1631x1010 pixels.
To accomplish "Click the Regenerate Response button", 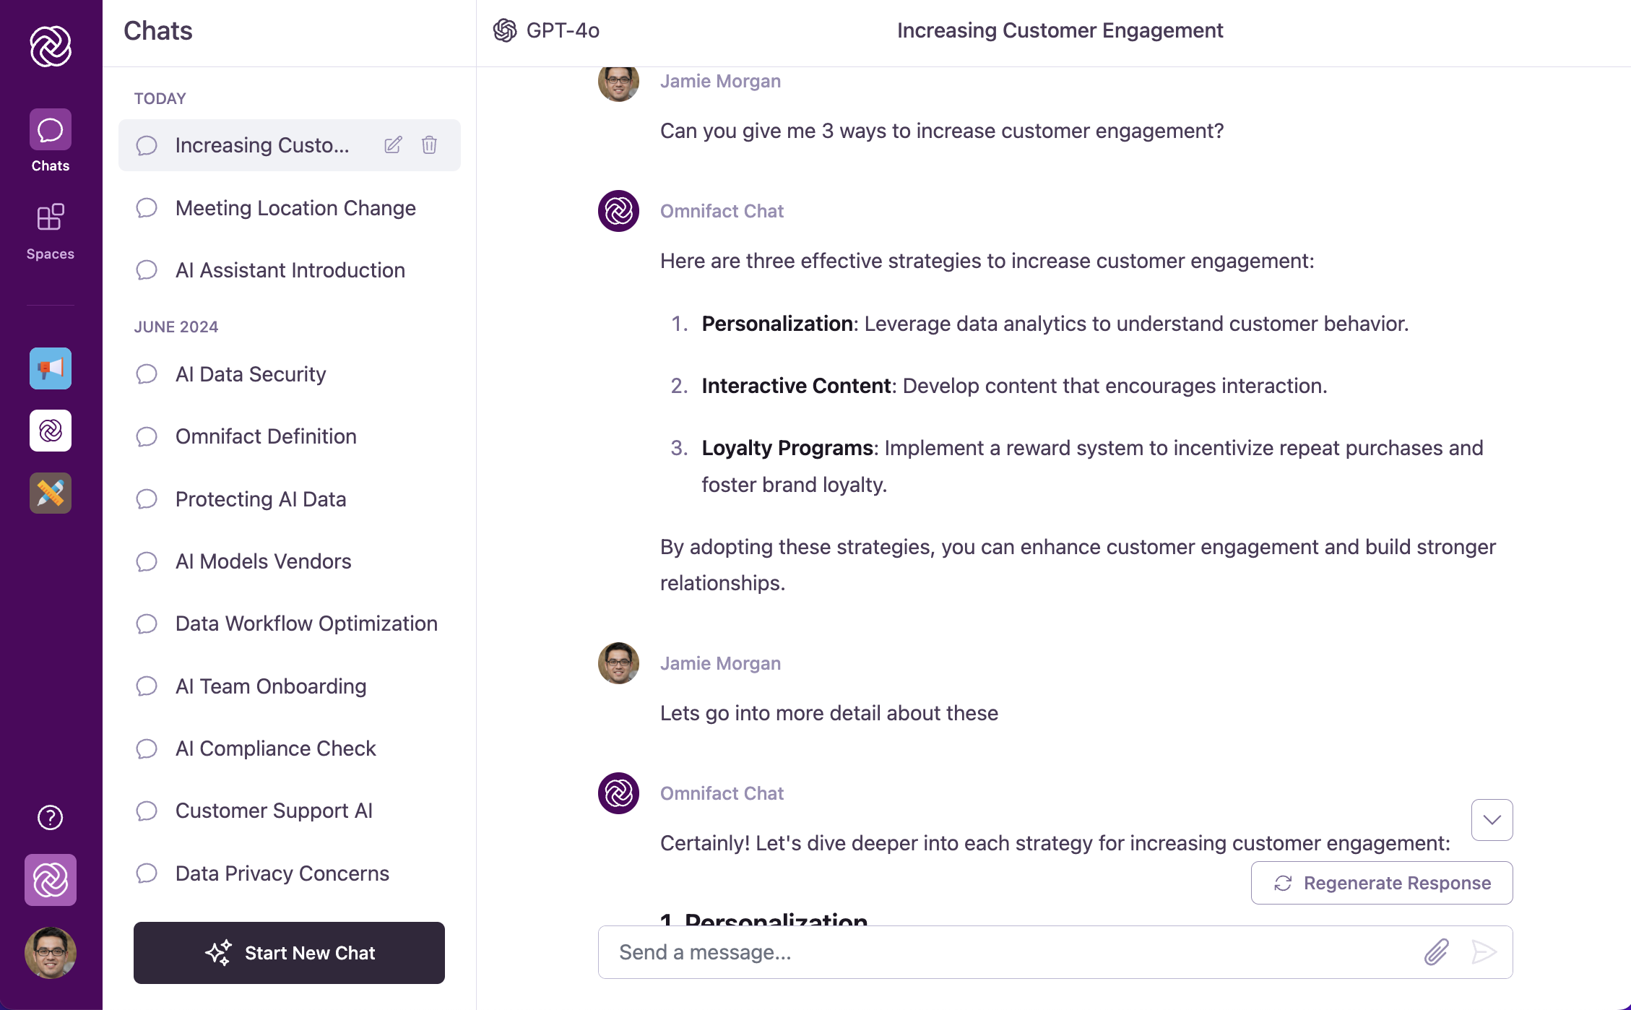I will (1381, 882).
